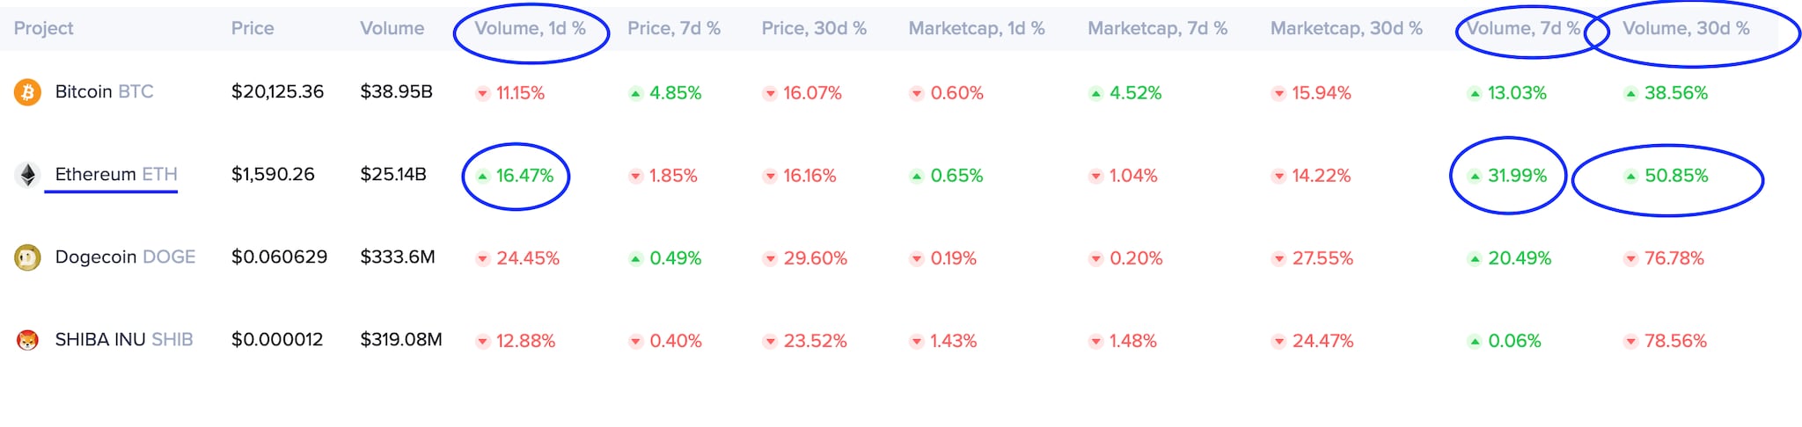The width and height of the screenshot is (1802, 427).
Task: Click the Dogecoin logo icon
Action: [27, 257]
